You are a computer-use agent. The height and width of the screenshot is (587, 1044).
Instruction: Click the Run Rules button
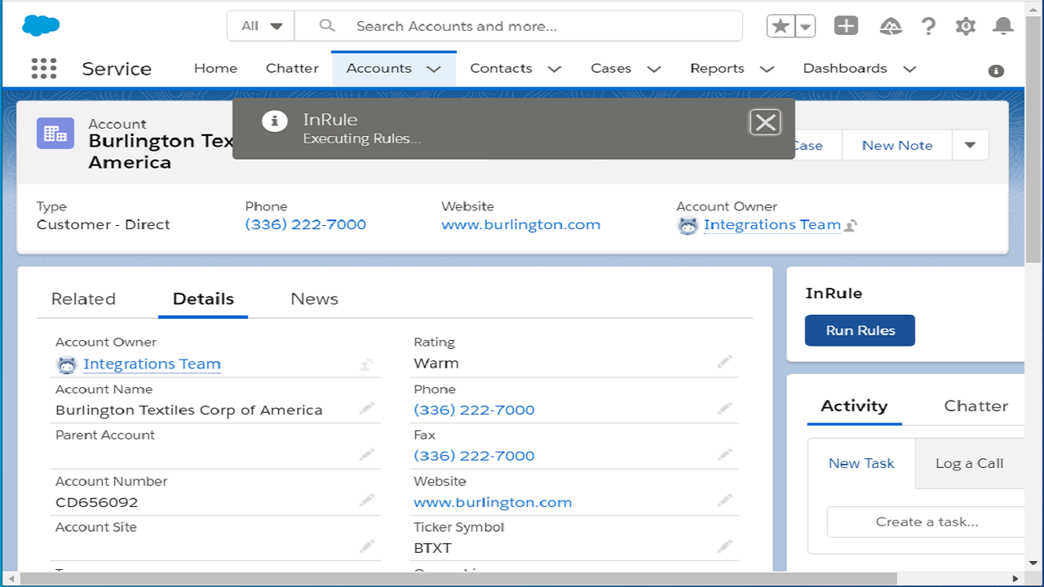pos(860,330)
